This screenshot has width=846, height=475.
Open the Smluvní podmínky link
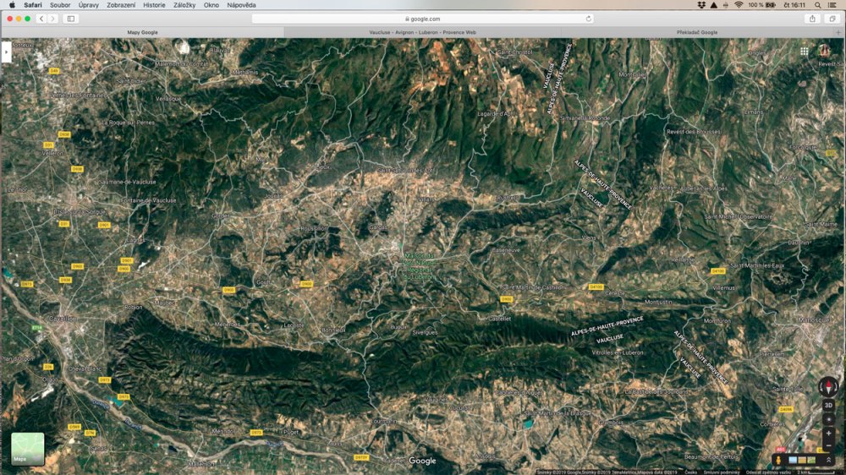(x=722, y=472)
